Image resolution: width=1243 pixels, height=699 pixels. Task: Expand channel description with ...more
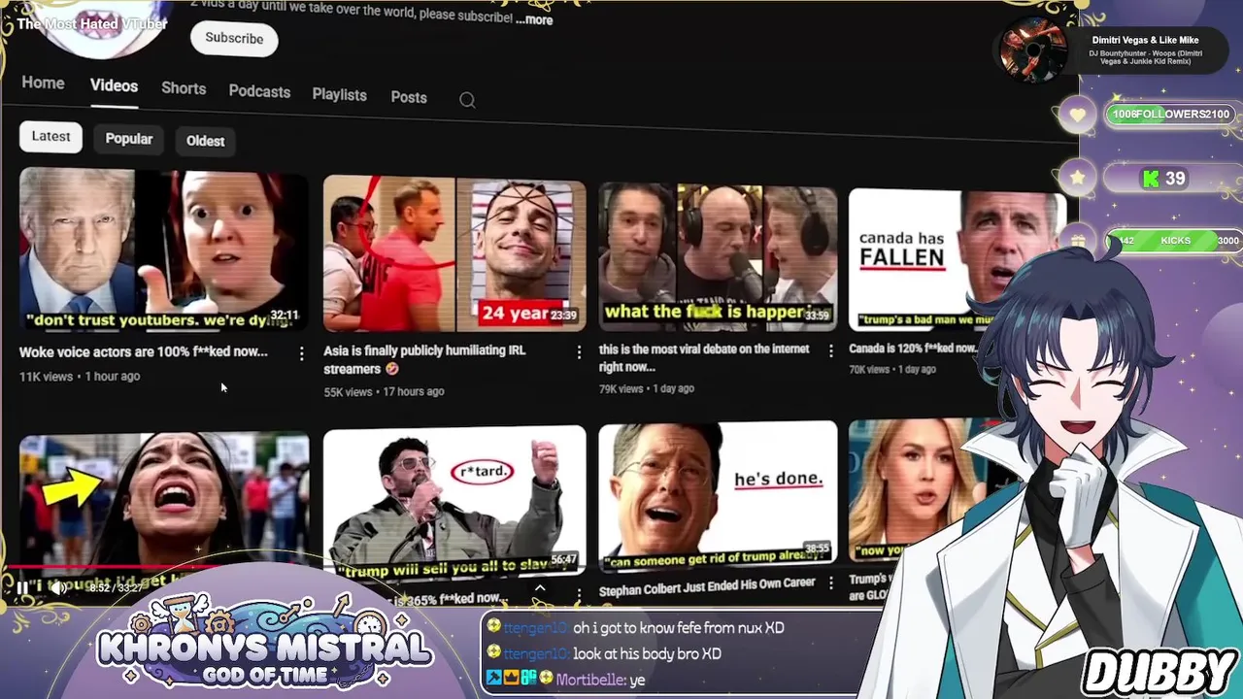[x=534, y=19]
